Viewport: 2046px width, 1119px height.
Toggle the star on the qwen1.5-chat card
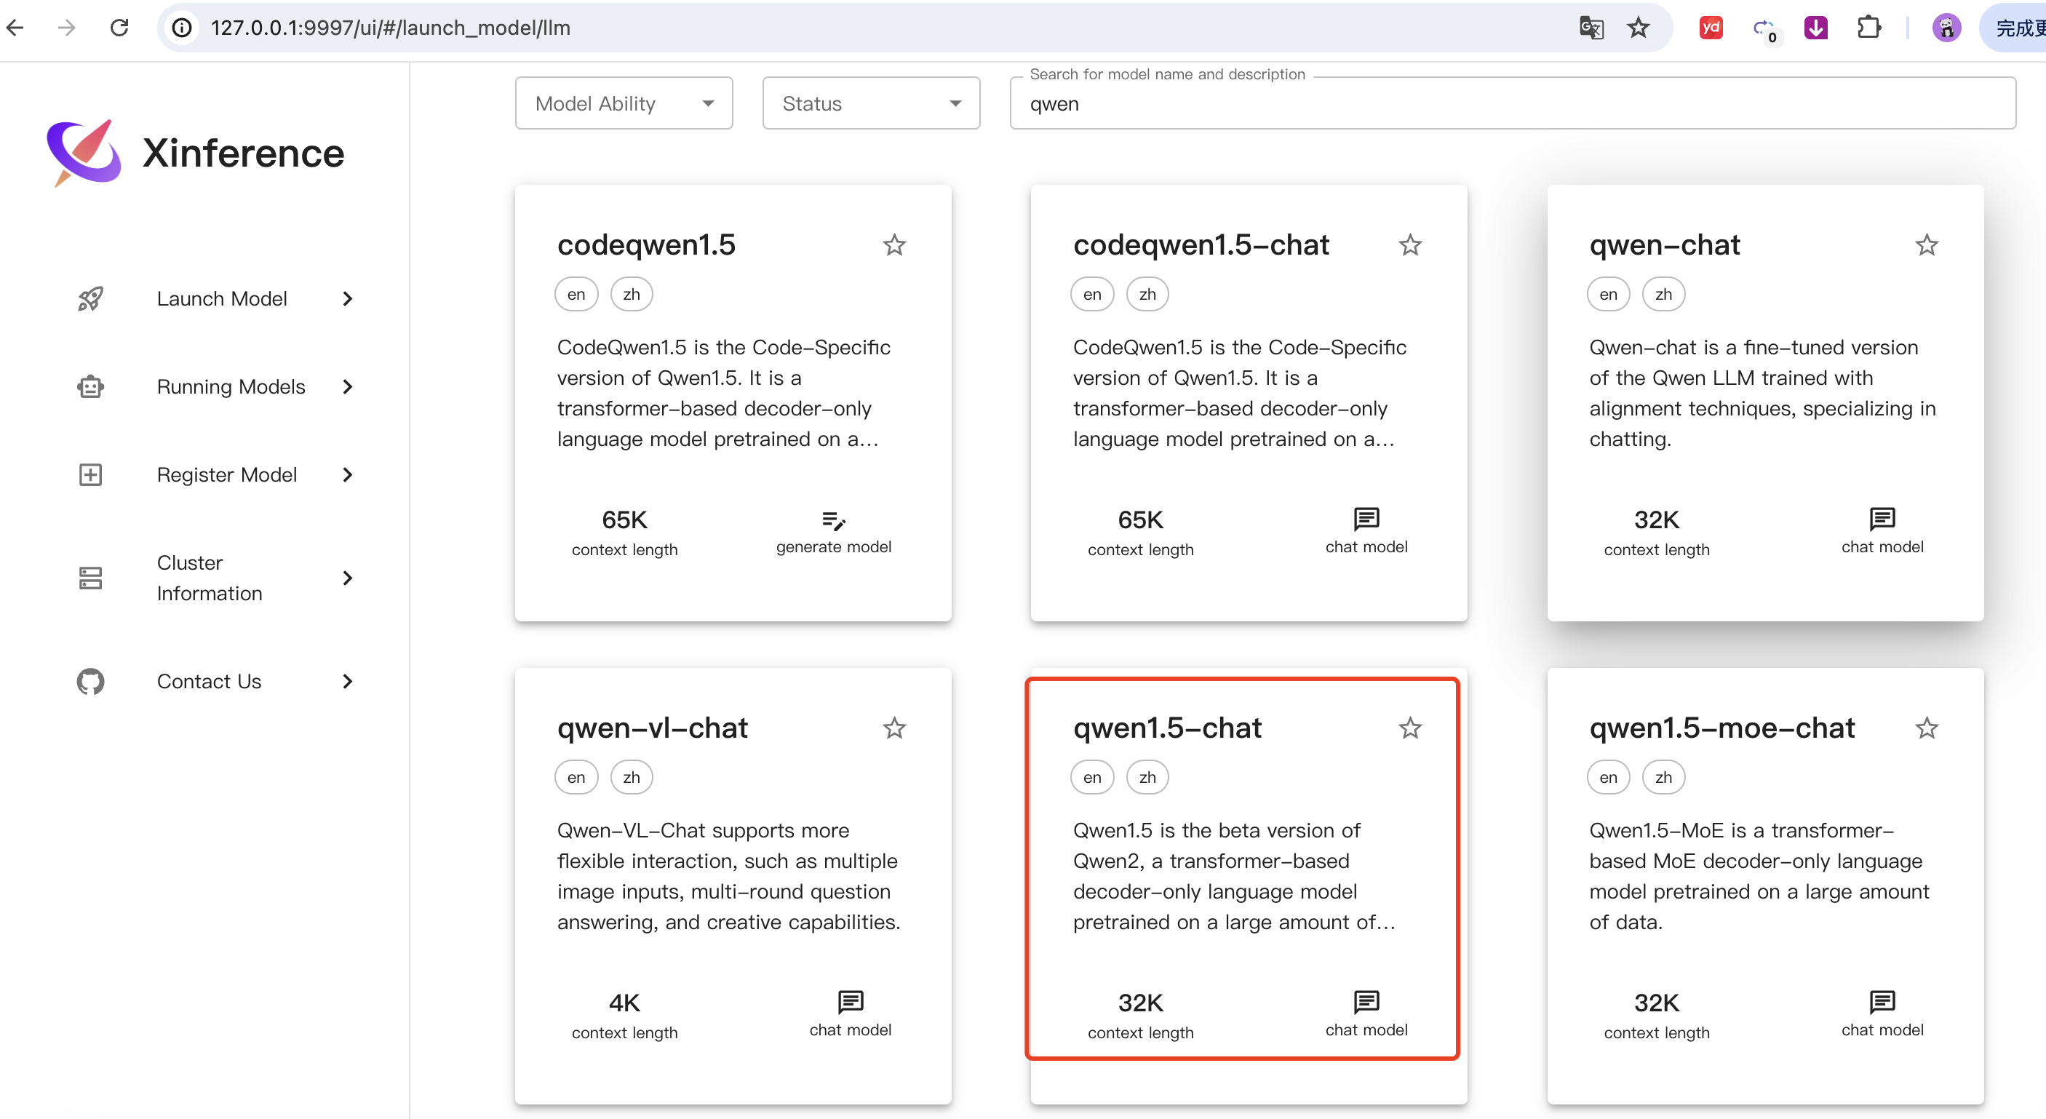click(x=1410, y=728)
